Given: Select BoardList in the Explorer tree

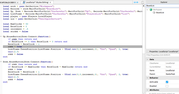Looking at the screenshot, I should [x=160, y=12].
